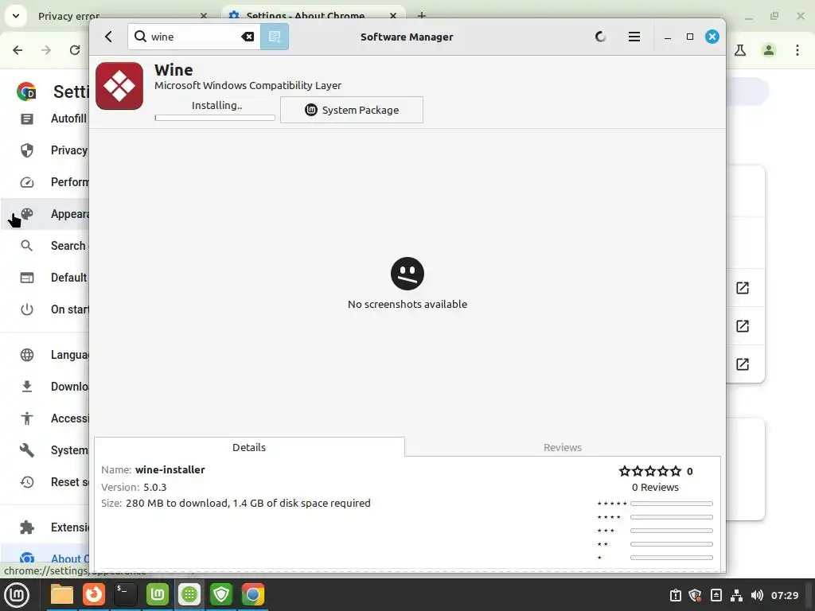The height and width of the screenshot is (611, 815).
Task: Click the Wine application icon
Action: point(119,86)
